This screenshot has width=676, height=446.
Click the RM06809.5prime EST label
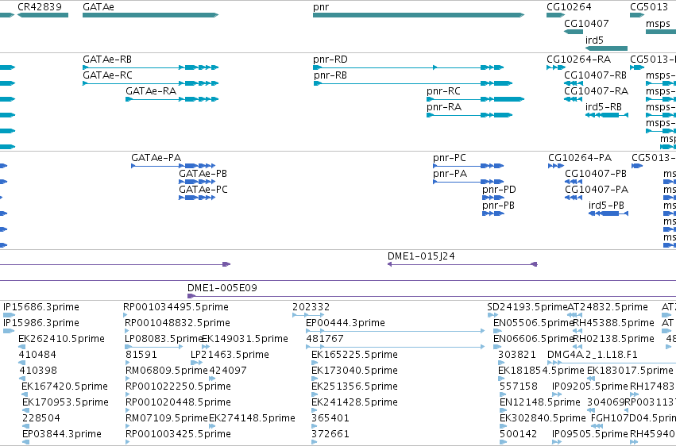(166, 371)
